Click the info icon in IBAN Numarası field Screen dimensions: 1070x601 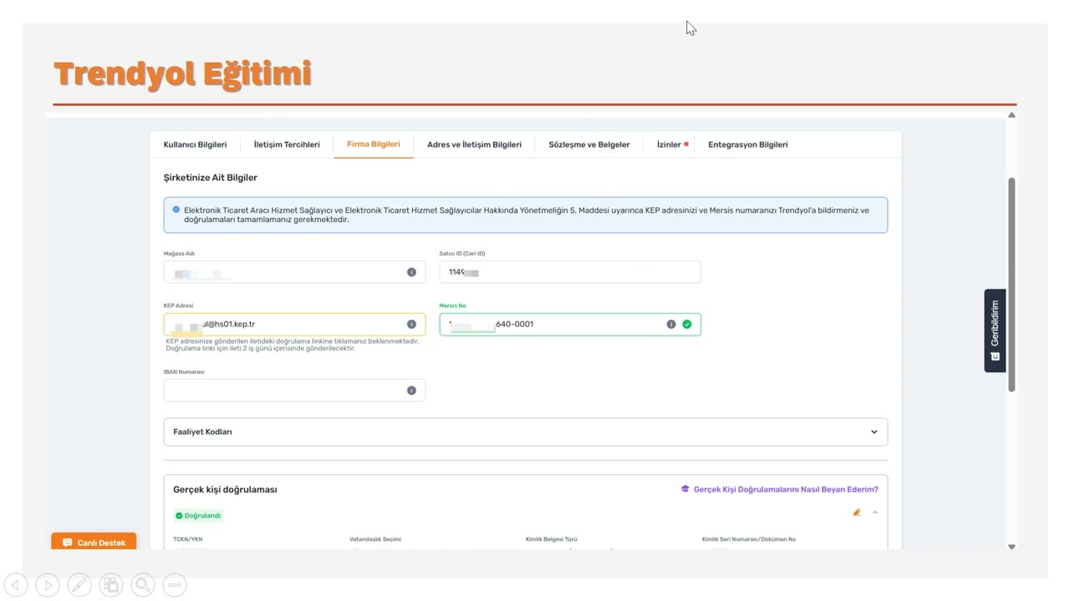(x=411, y=391)
